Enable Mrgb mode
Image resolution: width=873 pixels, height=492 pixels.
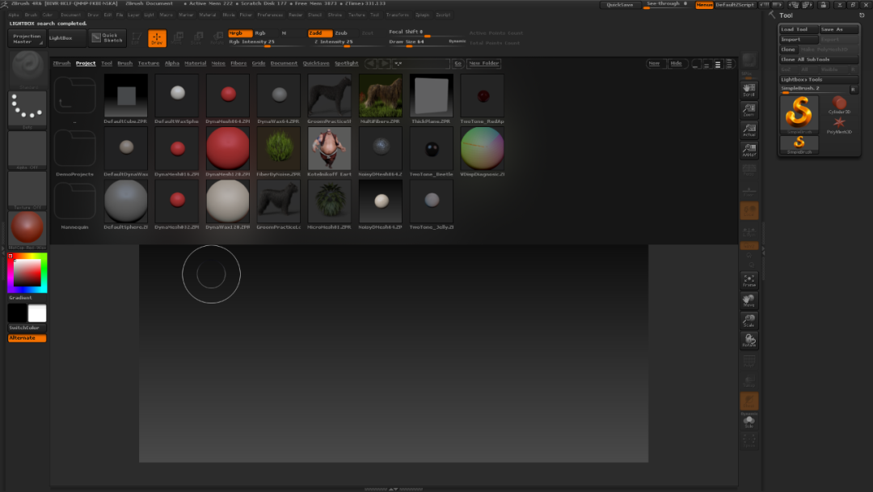tap(240, 33)
